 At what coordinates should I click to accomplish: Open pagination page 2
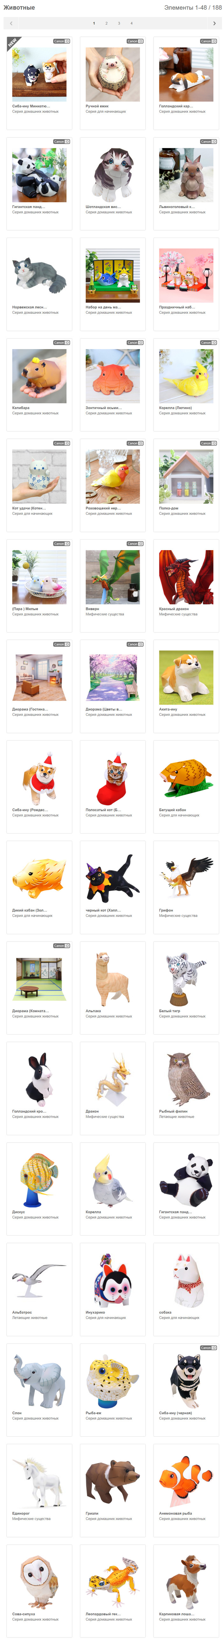click(x=106, y=23)
